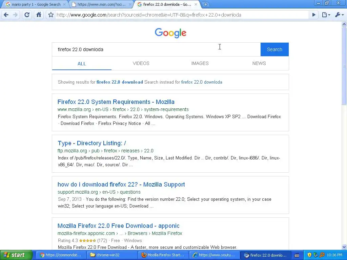
Task: Switch to Mozilla Firefox Start taskbar window
Action: click(x=163, y=255)
